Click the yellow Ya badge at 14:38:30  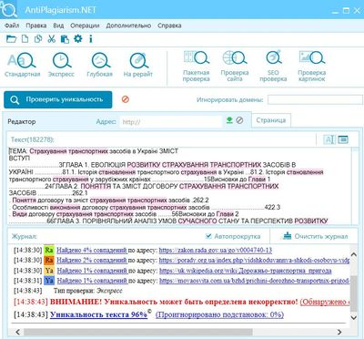(x=49, y=271)
